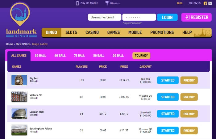Click the Landmark Bingo logo

(x=21, y=20)
